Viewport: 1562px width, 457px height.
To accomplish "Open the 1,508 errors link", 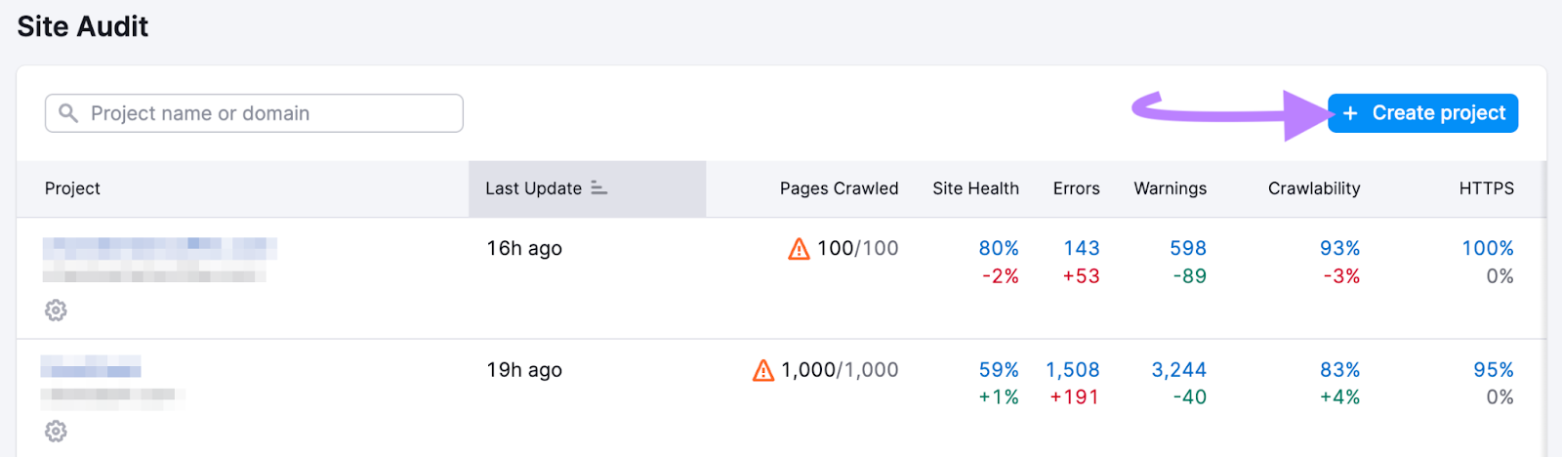I will click(x=1073, y=370).
